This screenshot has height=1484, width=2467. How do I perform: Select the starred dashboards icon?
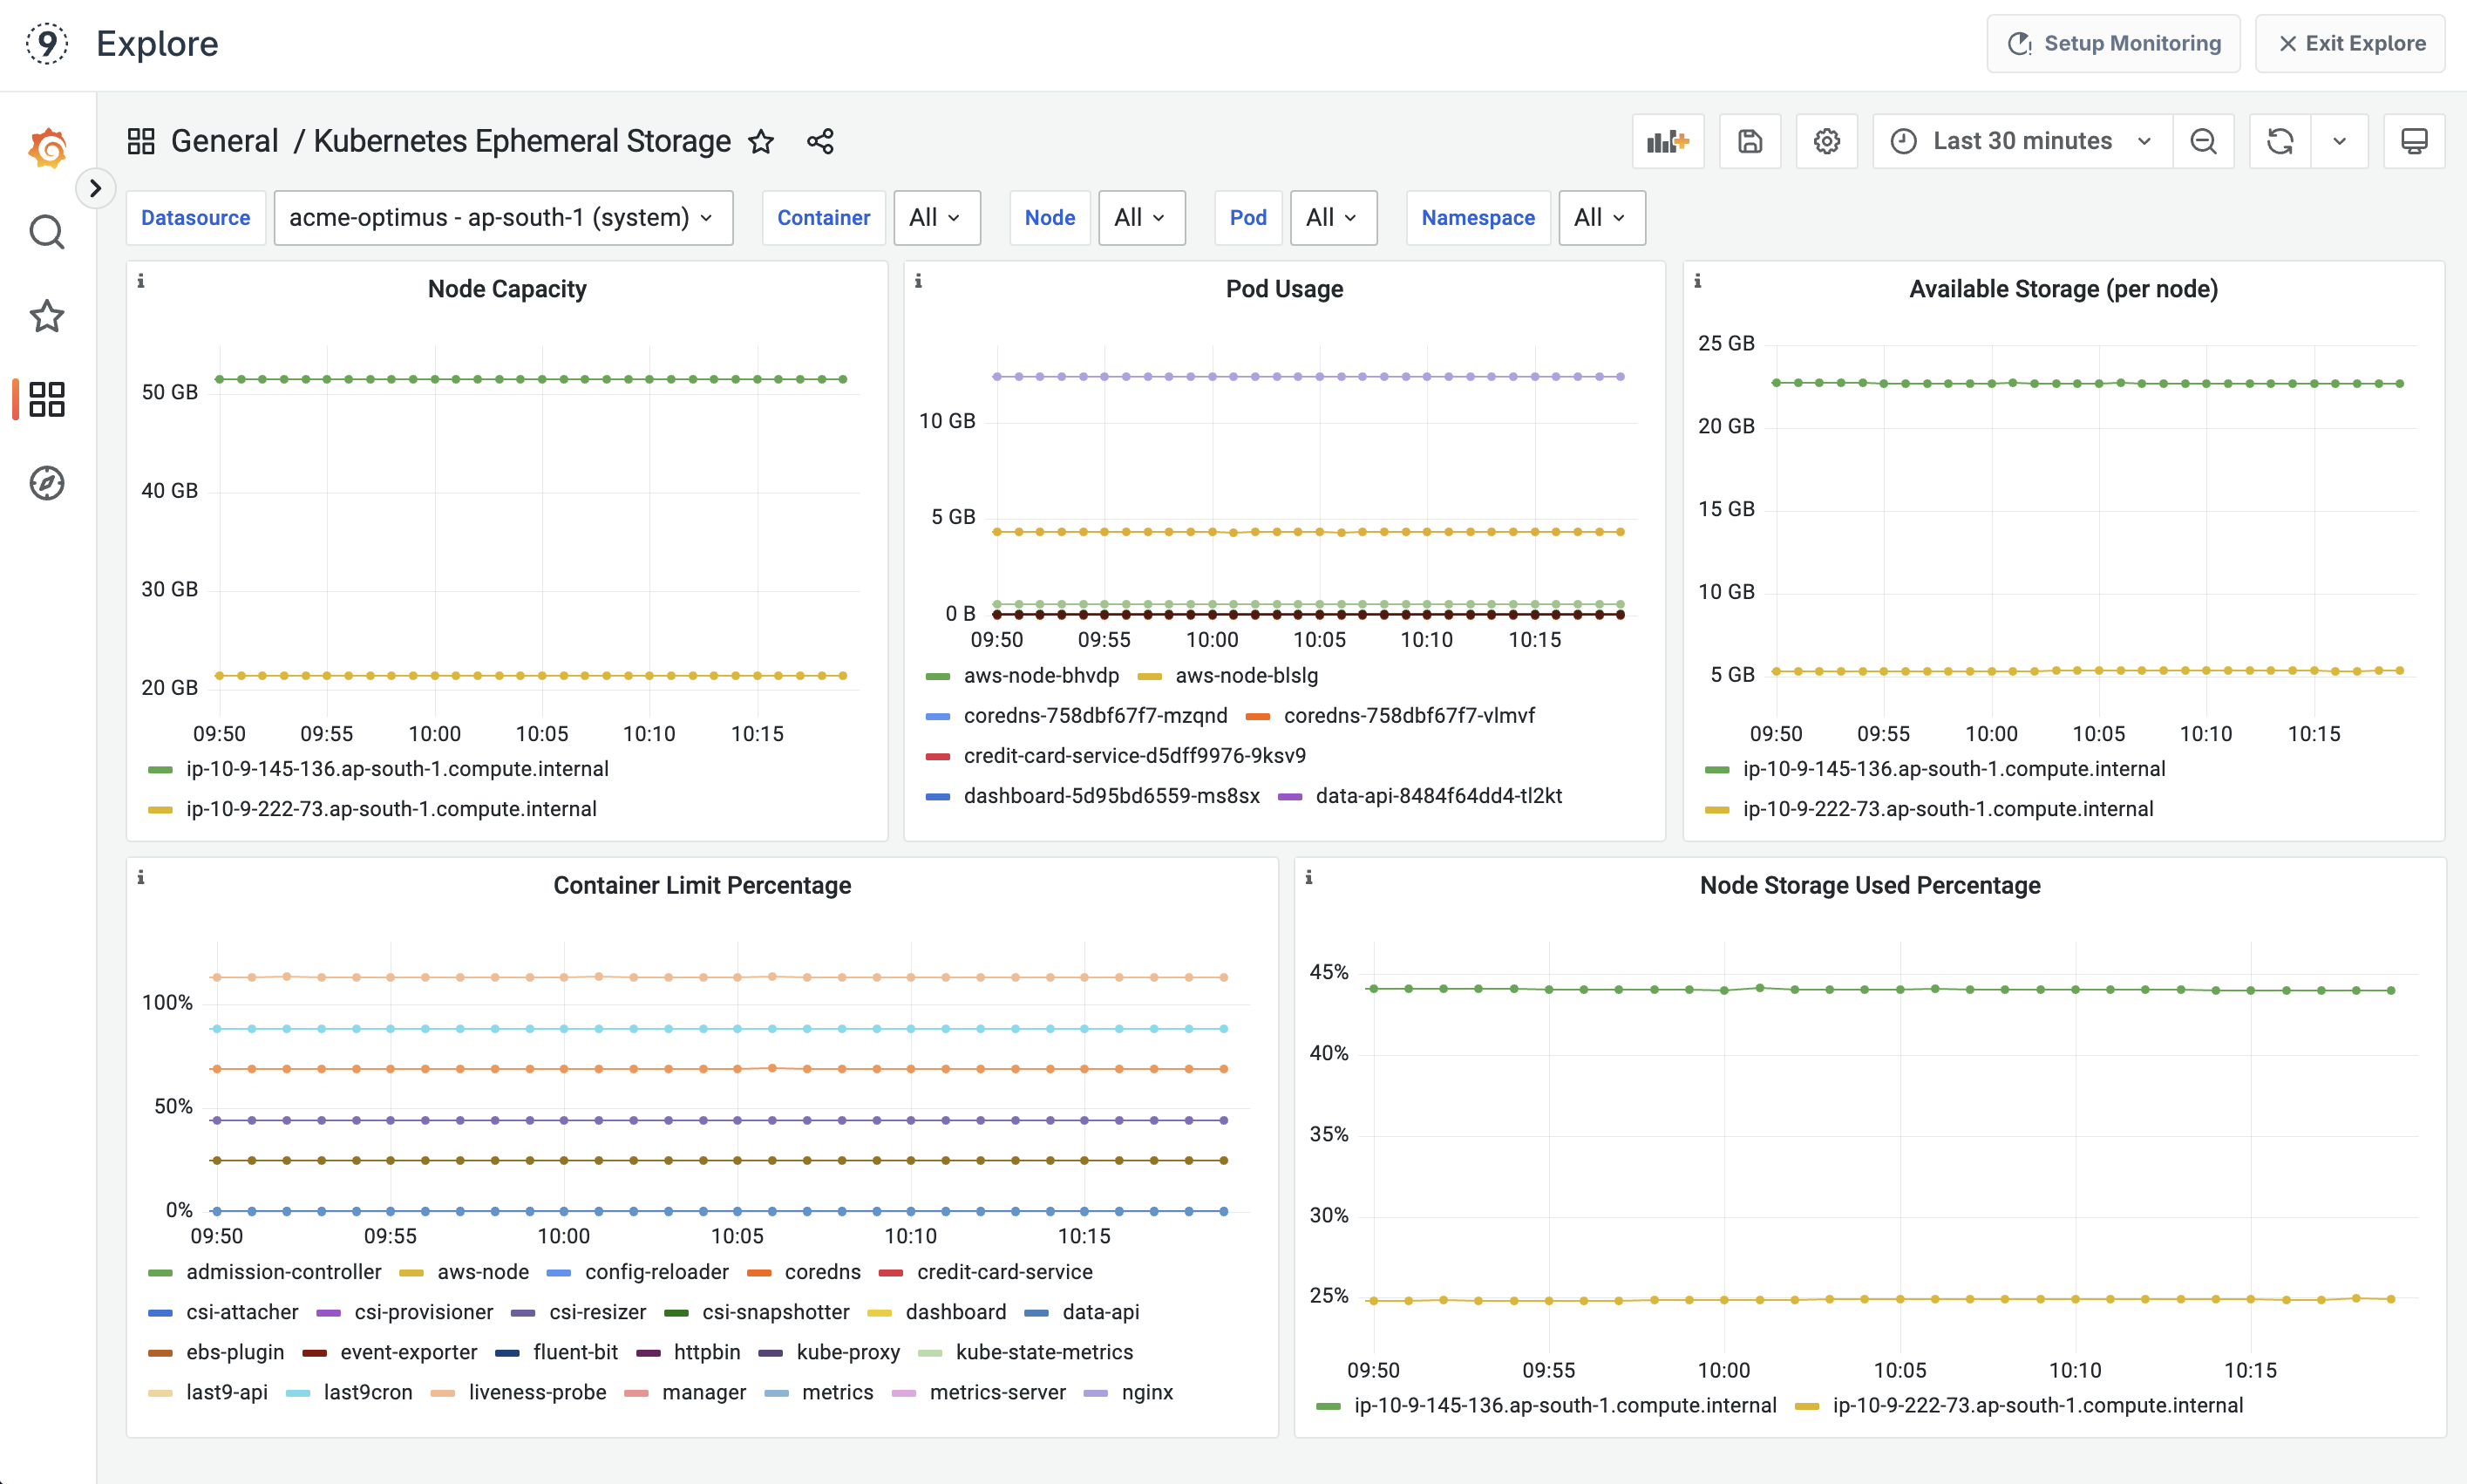coord(46,316)
